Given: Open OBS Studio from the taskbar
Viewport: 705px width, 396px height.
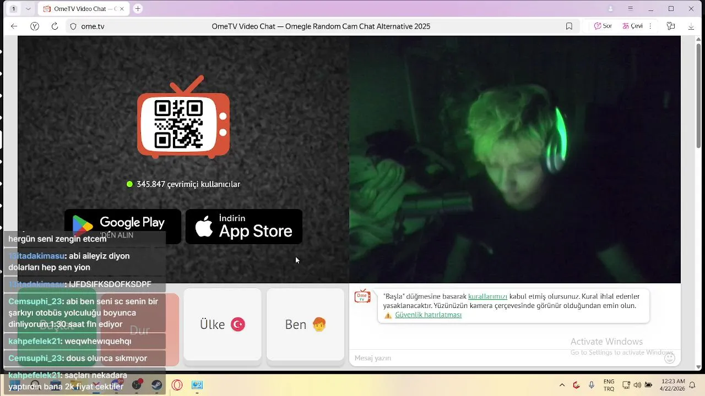Looking at the screenshot, I should point(137,385).
